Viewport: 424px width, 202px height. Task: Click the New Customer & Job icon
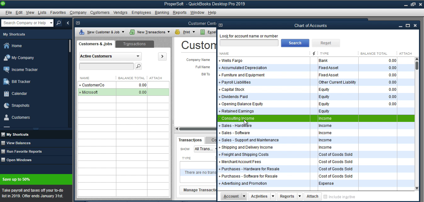[82, 32]
